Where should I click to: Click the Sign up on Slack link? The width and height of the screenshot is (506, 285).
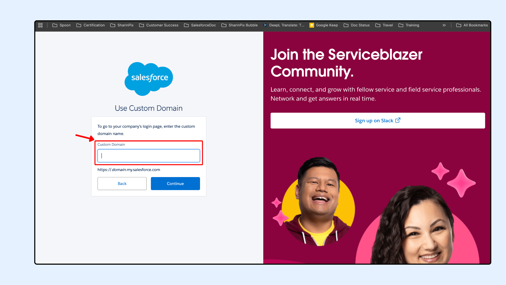coord(374,121)
